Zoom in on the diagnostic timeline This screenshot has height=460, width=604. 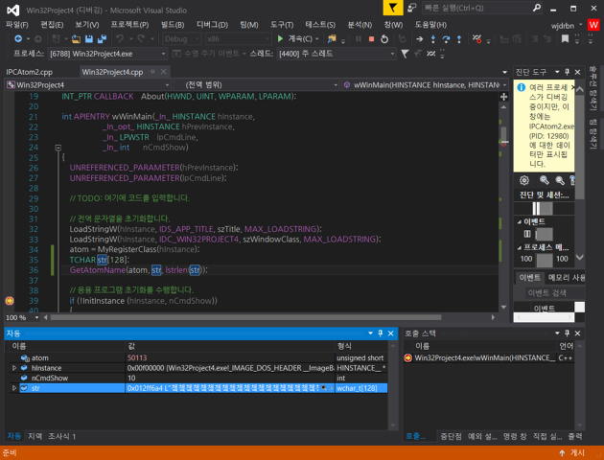click(544, 180)
